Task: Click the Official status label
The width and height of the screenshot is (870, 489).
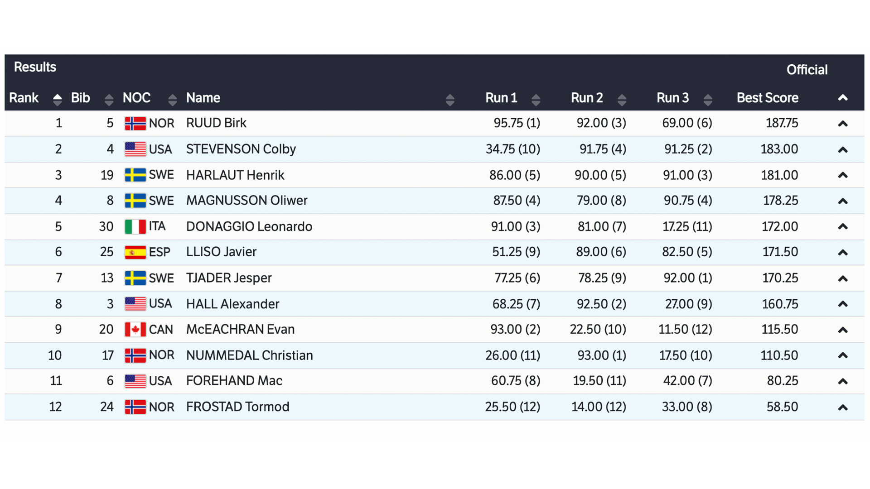Action: [807, 70]
